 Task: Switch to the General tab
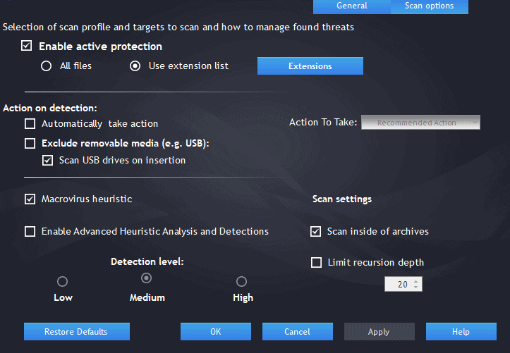[x=351, y=6]
